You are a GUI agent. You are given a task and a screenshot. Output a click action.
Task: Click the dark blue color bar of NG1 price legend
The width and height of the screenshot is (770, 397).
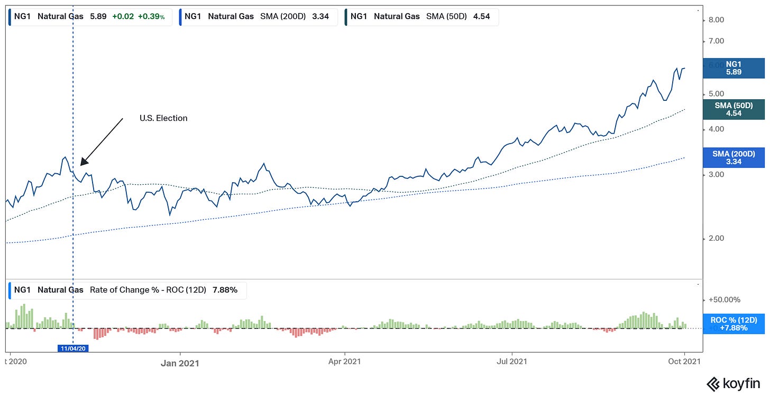click(10, 16)
